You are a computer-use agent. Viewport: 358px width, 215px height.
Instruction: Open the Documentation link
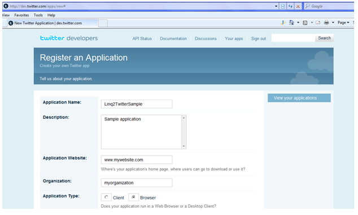[173, 38]
